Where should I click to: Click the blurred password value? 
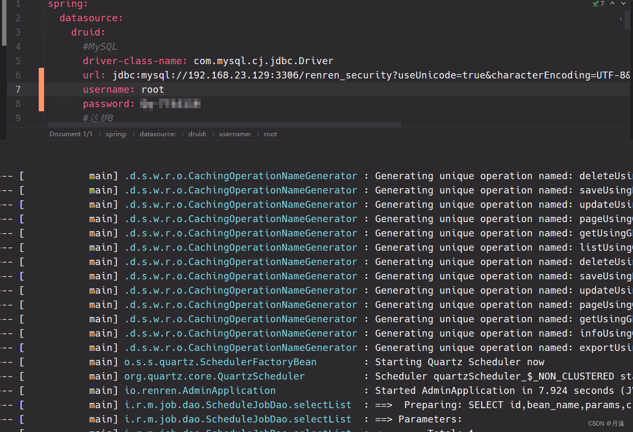pos(170,104)
